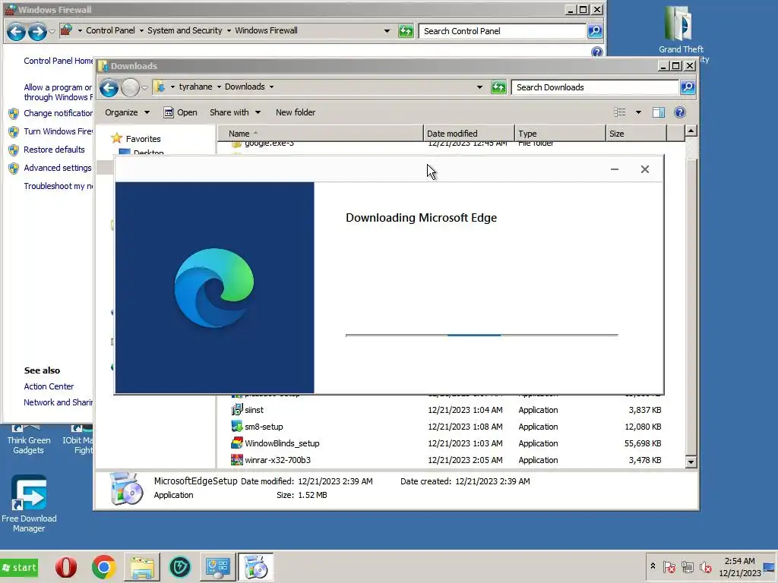This screenshot has height=583, width=778.
Task: Click the Start button
Action: pos(19,568)
